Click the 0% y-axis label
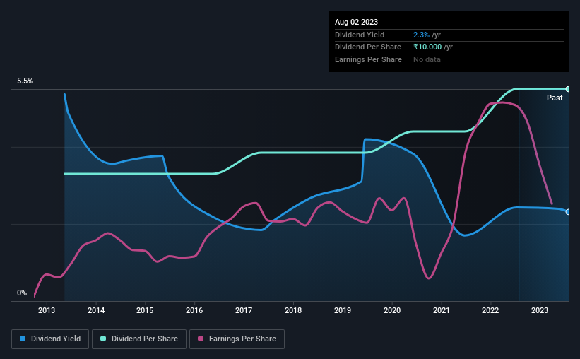 (x=22, y=293)
